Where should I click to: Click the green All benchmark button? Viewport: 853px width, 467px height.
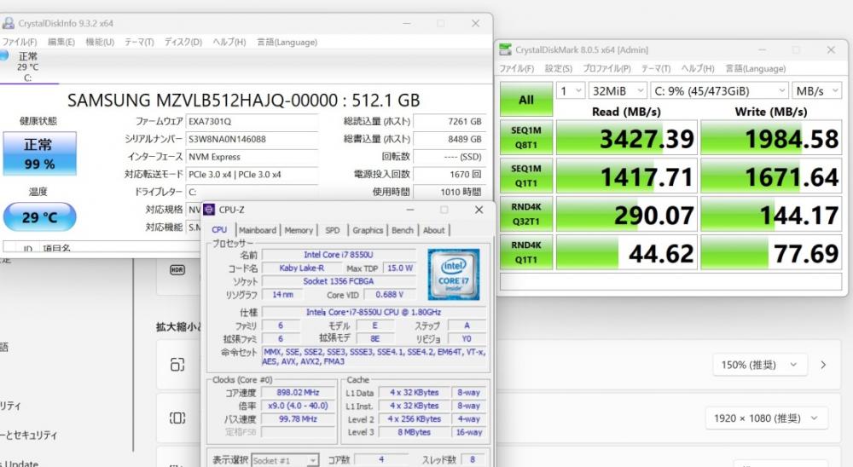526,100
